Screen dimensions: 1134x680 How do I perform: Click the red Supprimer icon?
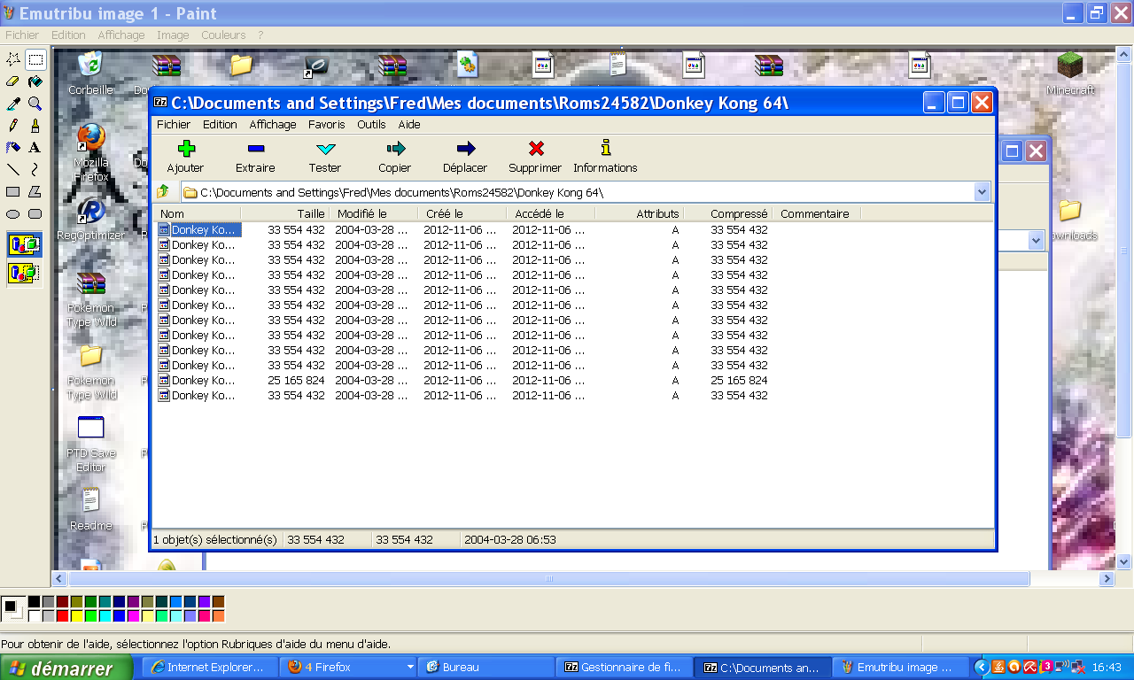(534, 155)
